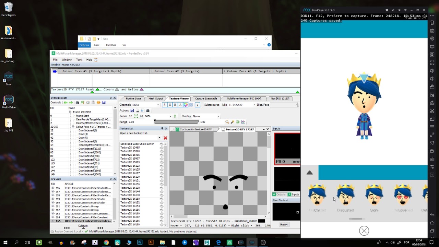Click the up-arrow button in Nox player

pyautogui.click(x=310, y=173)
